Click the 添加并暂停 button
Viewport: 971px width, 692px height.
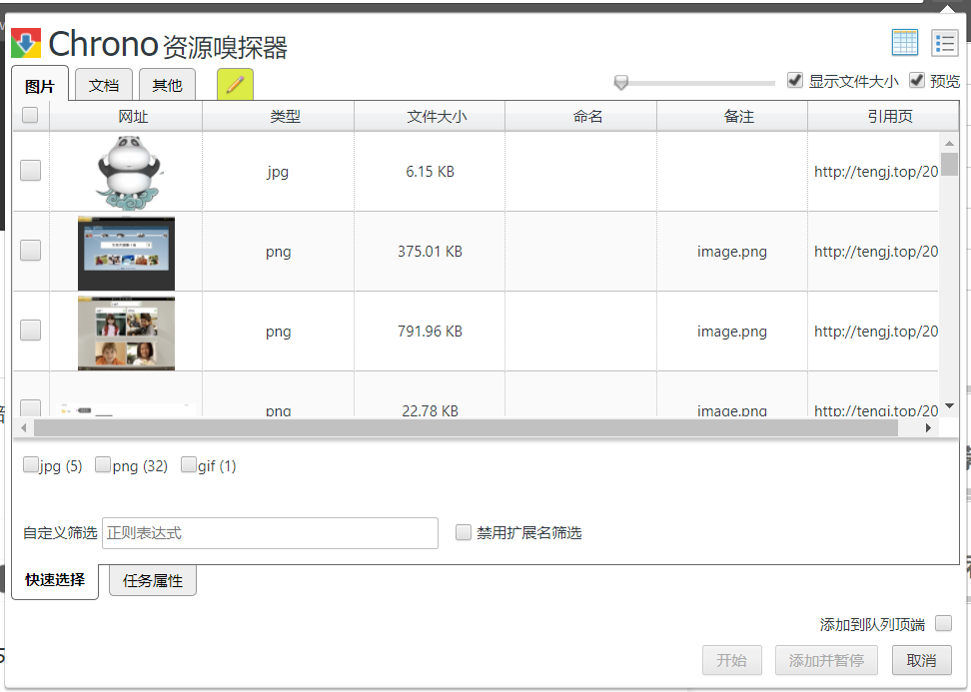pyautogui.click(x=827, y=660)
